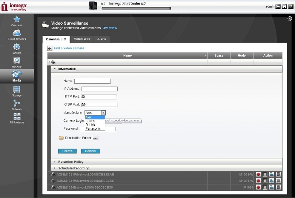
Task: Click the Add a video camera link
Action: (69, 48)
